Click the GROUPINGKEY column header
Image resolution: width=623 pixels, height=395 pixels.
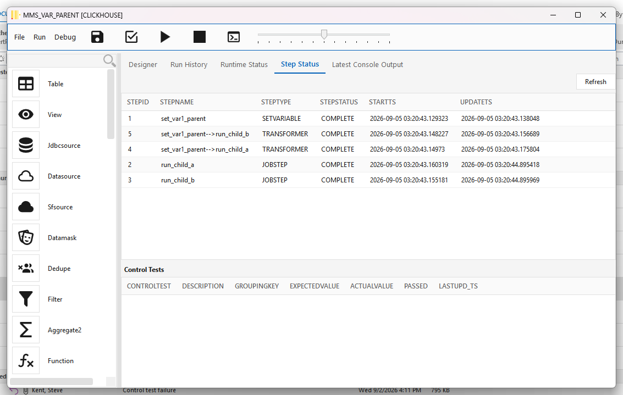[257, 286]
